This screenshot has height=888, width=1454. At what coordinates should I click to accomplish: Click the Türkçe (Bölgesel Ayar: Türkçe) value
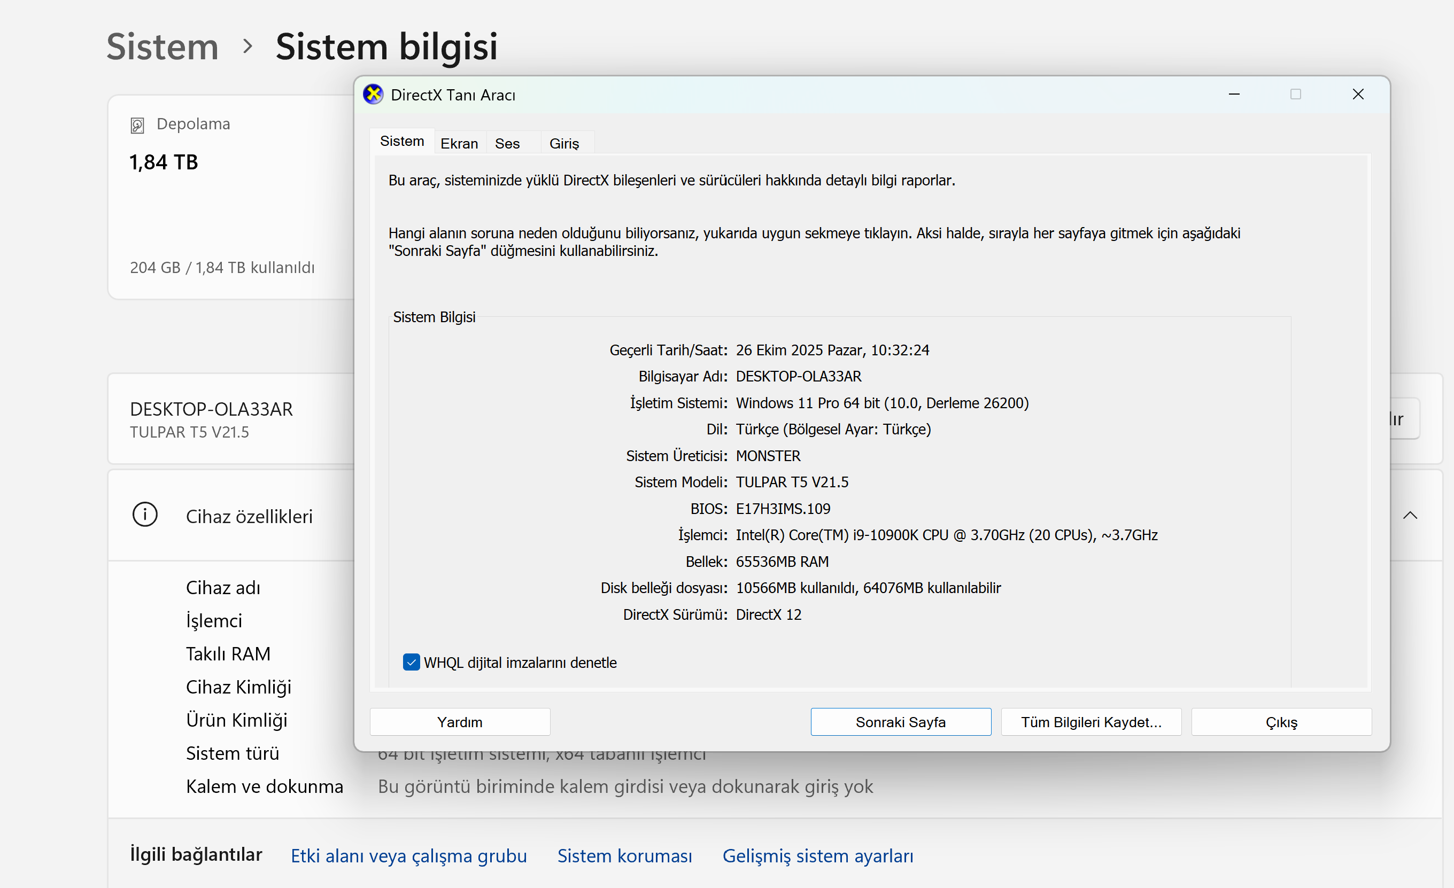click(x=833, y=429)
